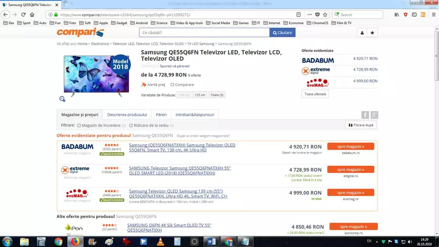
Task: Open Filtrare după sort dropdown
Action: pyautogui.click(x=361, y=125)
